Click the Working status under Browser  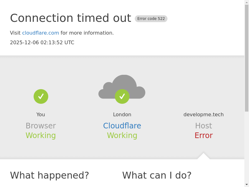coord(41,136)
